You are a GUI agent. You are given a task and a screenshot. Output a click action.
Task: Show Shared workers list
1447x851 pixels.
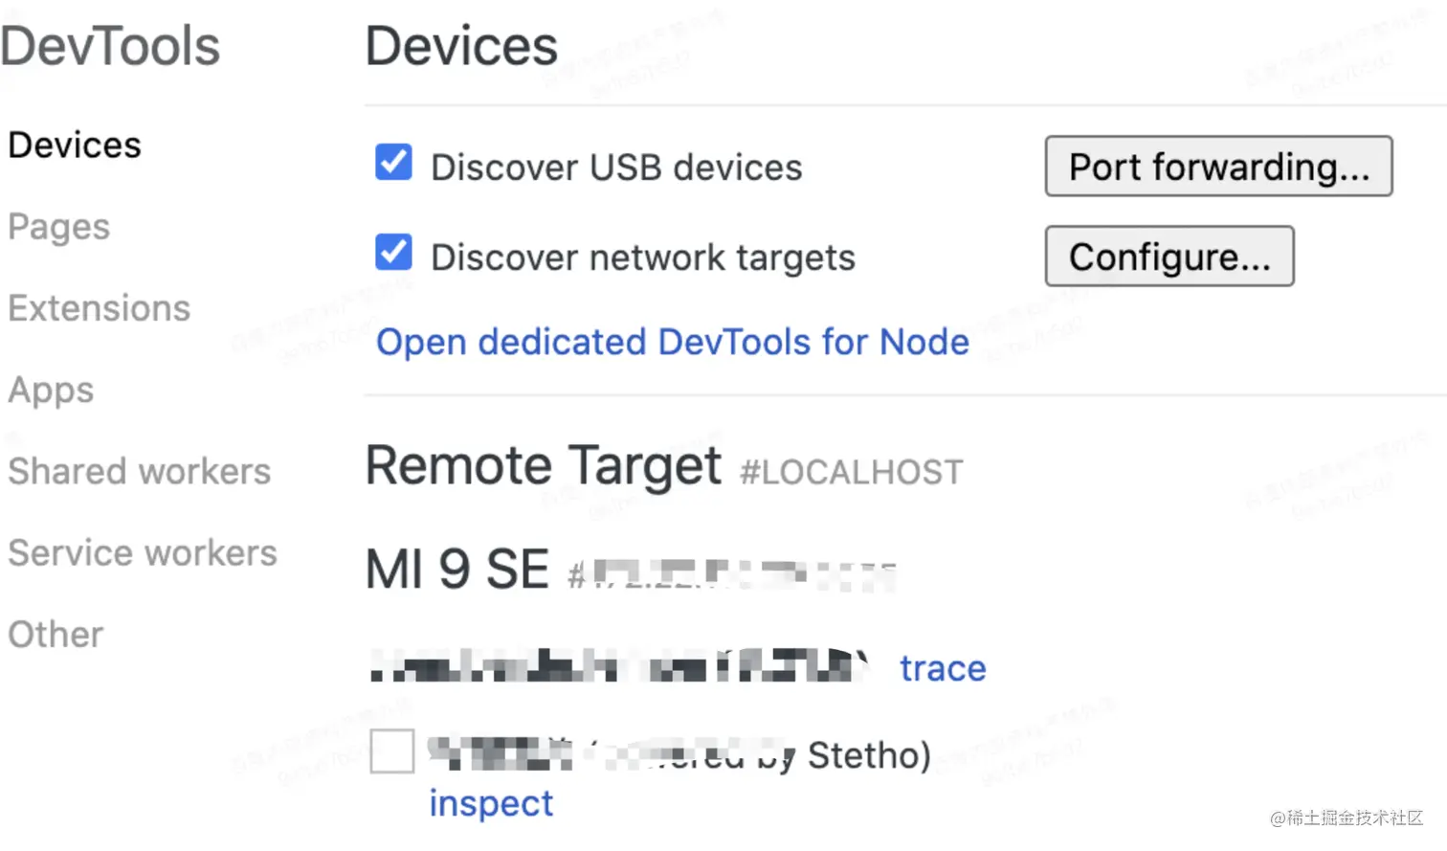click(140, 471)
